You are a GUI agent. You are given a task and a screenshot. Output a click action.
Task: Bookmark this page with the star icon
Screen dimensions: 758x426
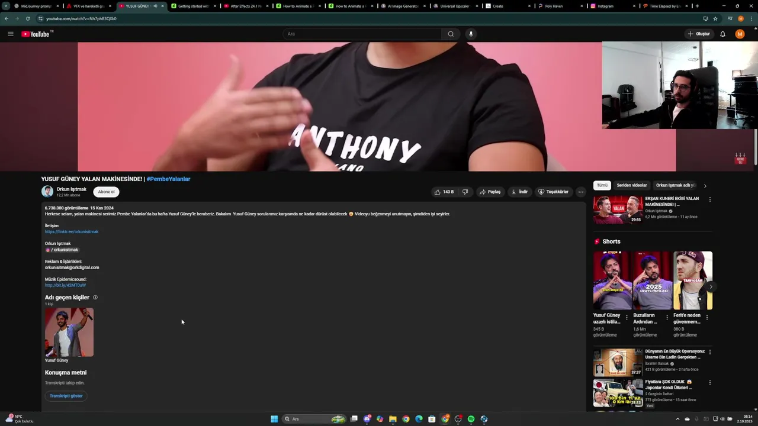[x=715, y=18]
